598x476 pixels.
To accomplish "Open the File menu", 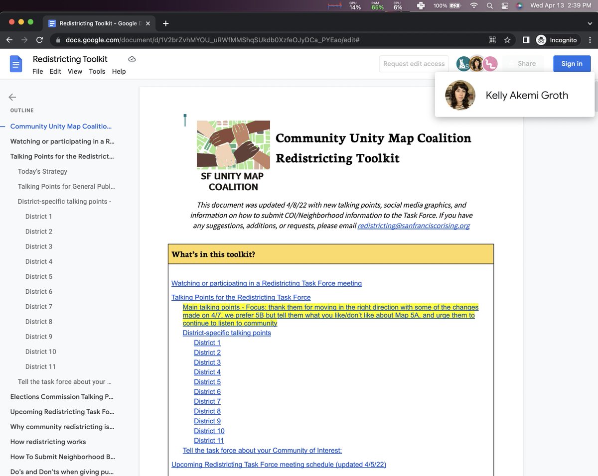I will pyautogui.click(x=37, y=71).
